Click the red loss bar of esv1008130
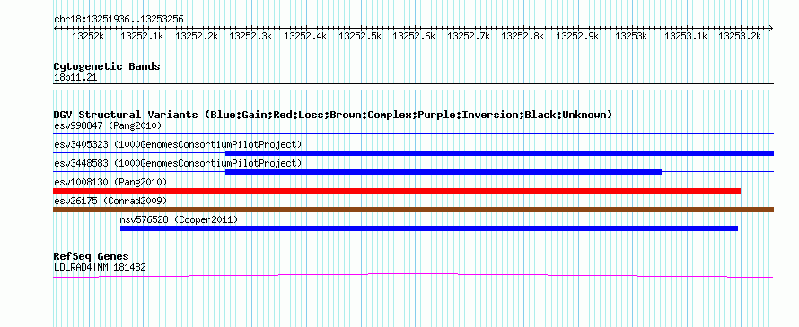Screen dimensions: 799x327 click(x=397, y=191)
